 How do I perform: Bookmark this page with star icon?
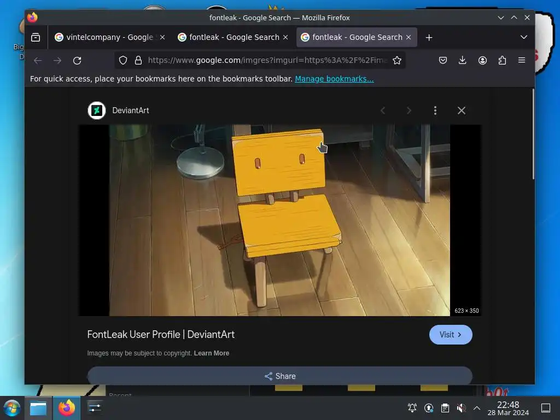397,60
